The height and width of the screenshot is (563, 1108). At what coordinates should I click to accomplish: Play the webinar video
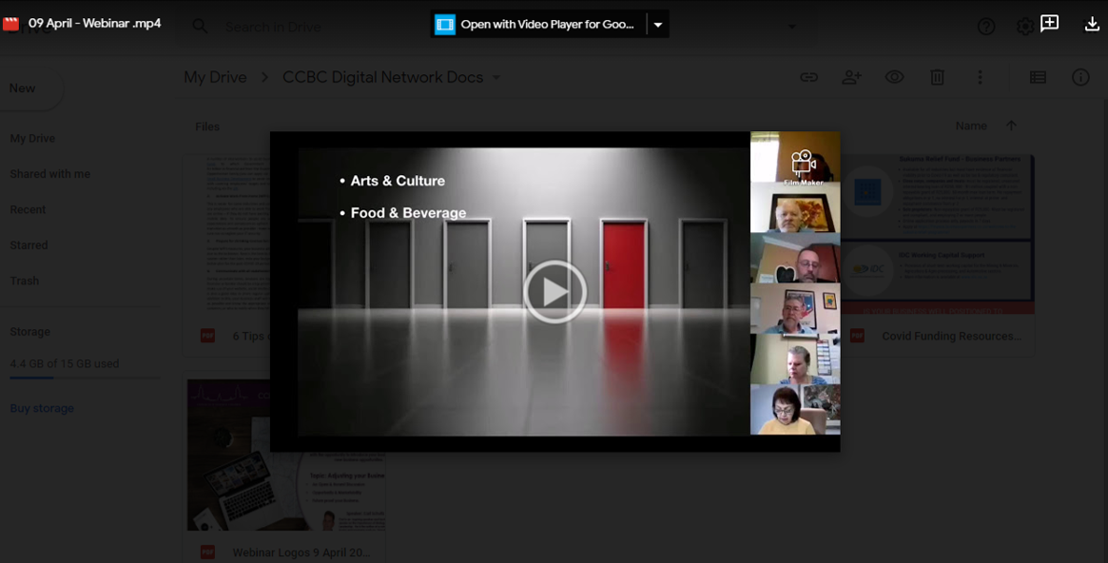tap(554, 291)
